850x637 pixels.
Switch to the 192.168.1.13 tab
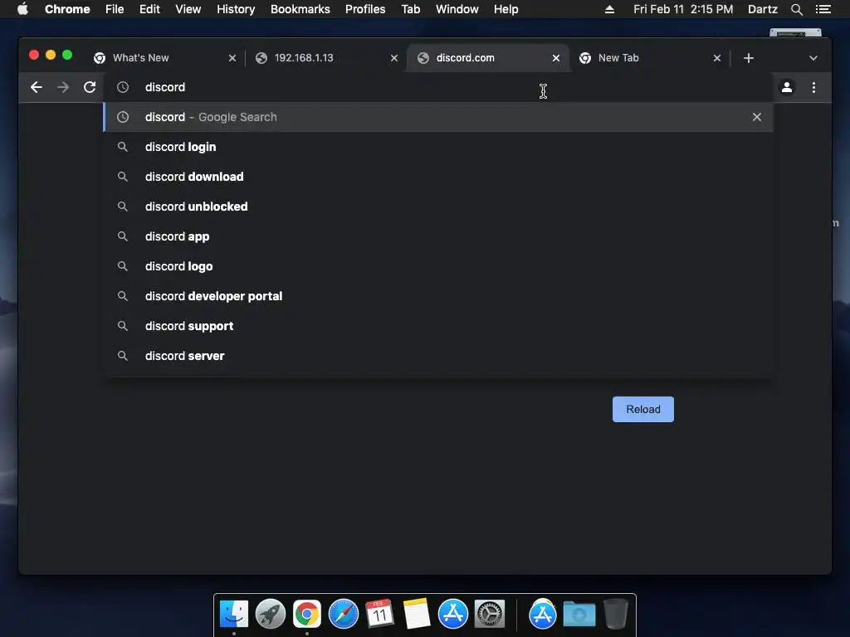325,58
